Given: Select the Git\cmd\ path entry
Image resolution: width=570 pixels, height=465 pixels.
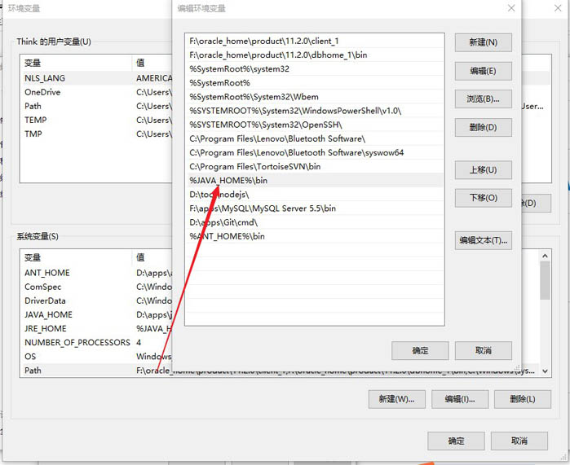Looking at the screenshot, I should coord(315,222).
